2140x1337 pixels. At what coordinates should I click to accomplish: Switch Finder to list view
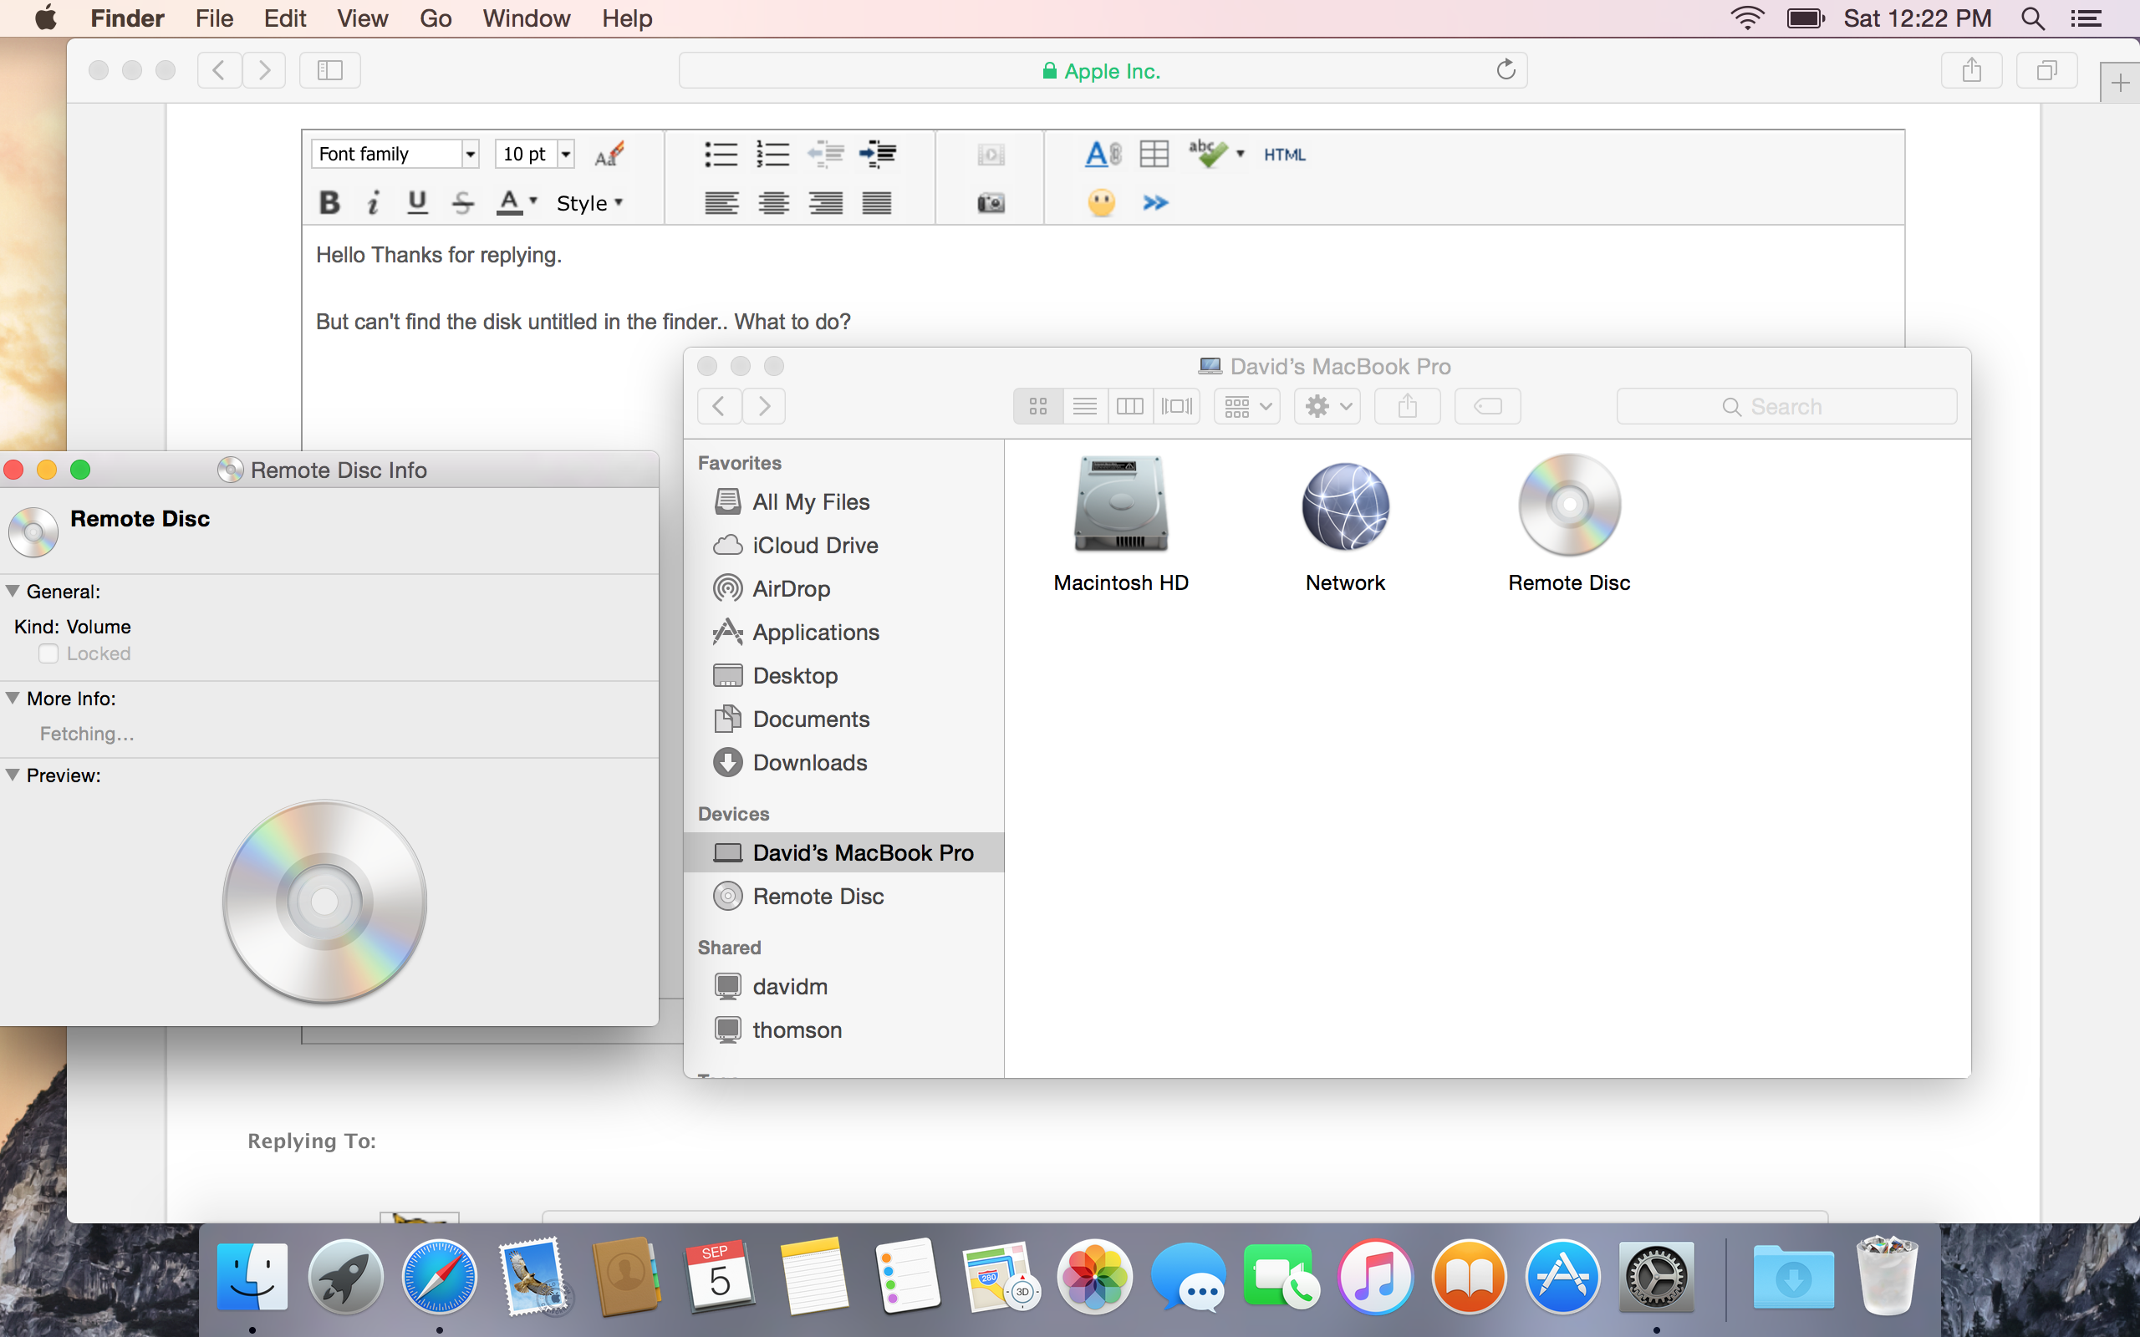click(x=1084, y=406)
